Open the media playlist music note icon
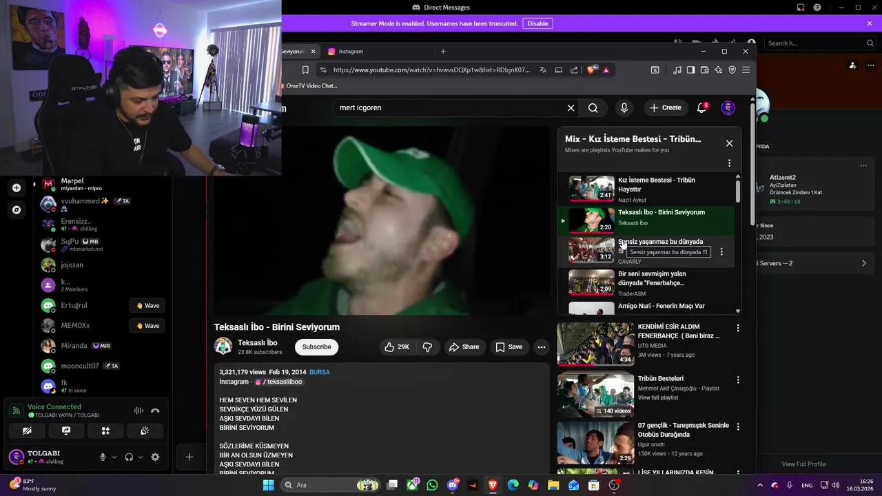 (677, 70)
